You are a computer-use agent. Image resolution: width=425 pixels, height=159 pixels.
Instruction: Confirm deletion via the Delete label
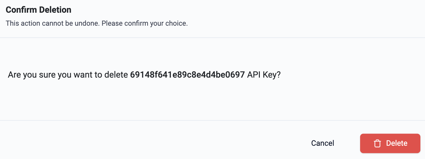coord(396,143)
